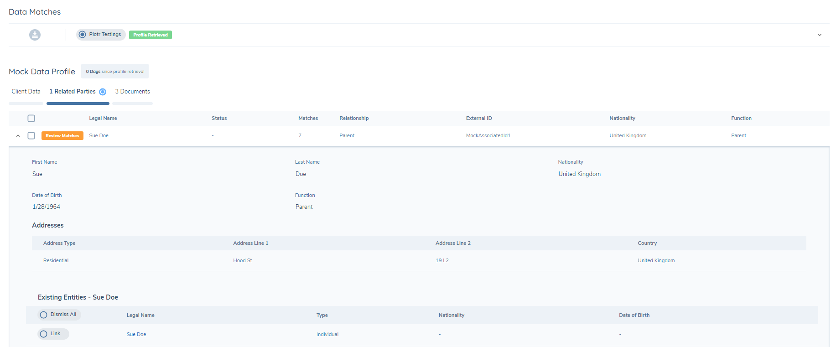Image resolution: width=836 pixels, height=347 pixels.
Task: Expand the Data Matches panel chevron
Action: point(819,35)
